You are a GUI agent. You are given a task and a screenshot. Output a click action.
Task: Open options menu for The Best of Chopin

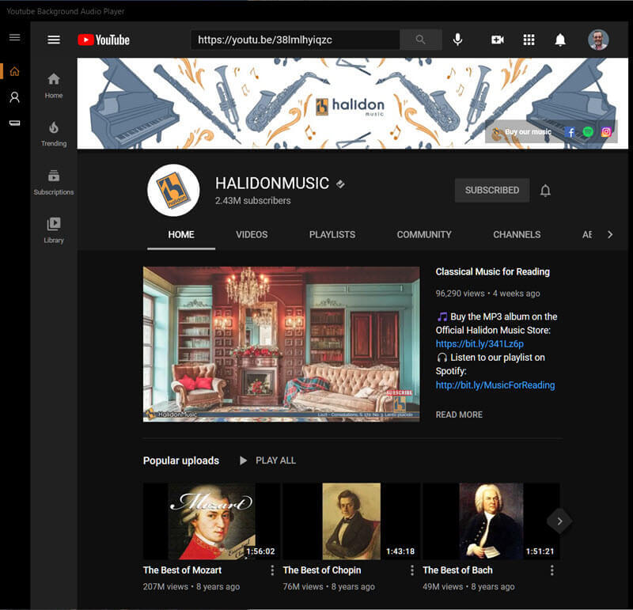412,570
